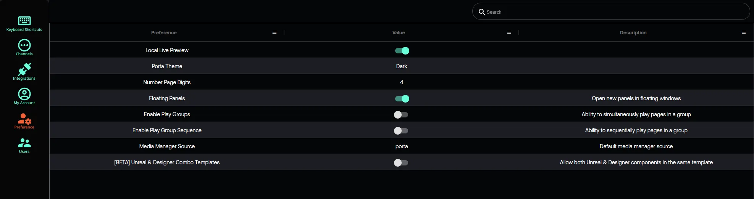Viewport: 754px width, 199px height.
Task: Disable the Floating Panels toggle
Action: 402,99
